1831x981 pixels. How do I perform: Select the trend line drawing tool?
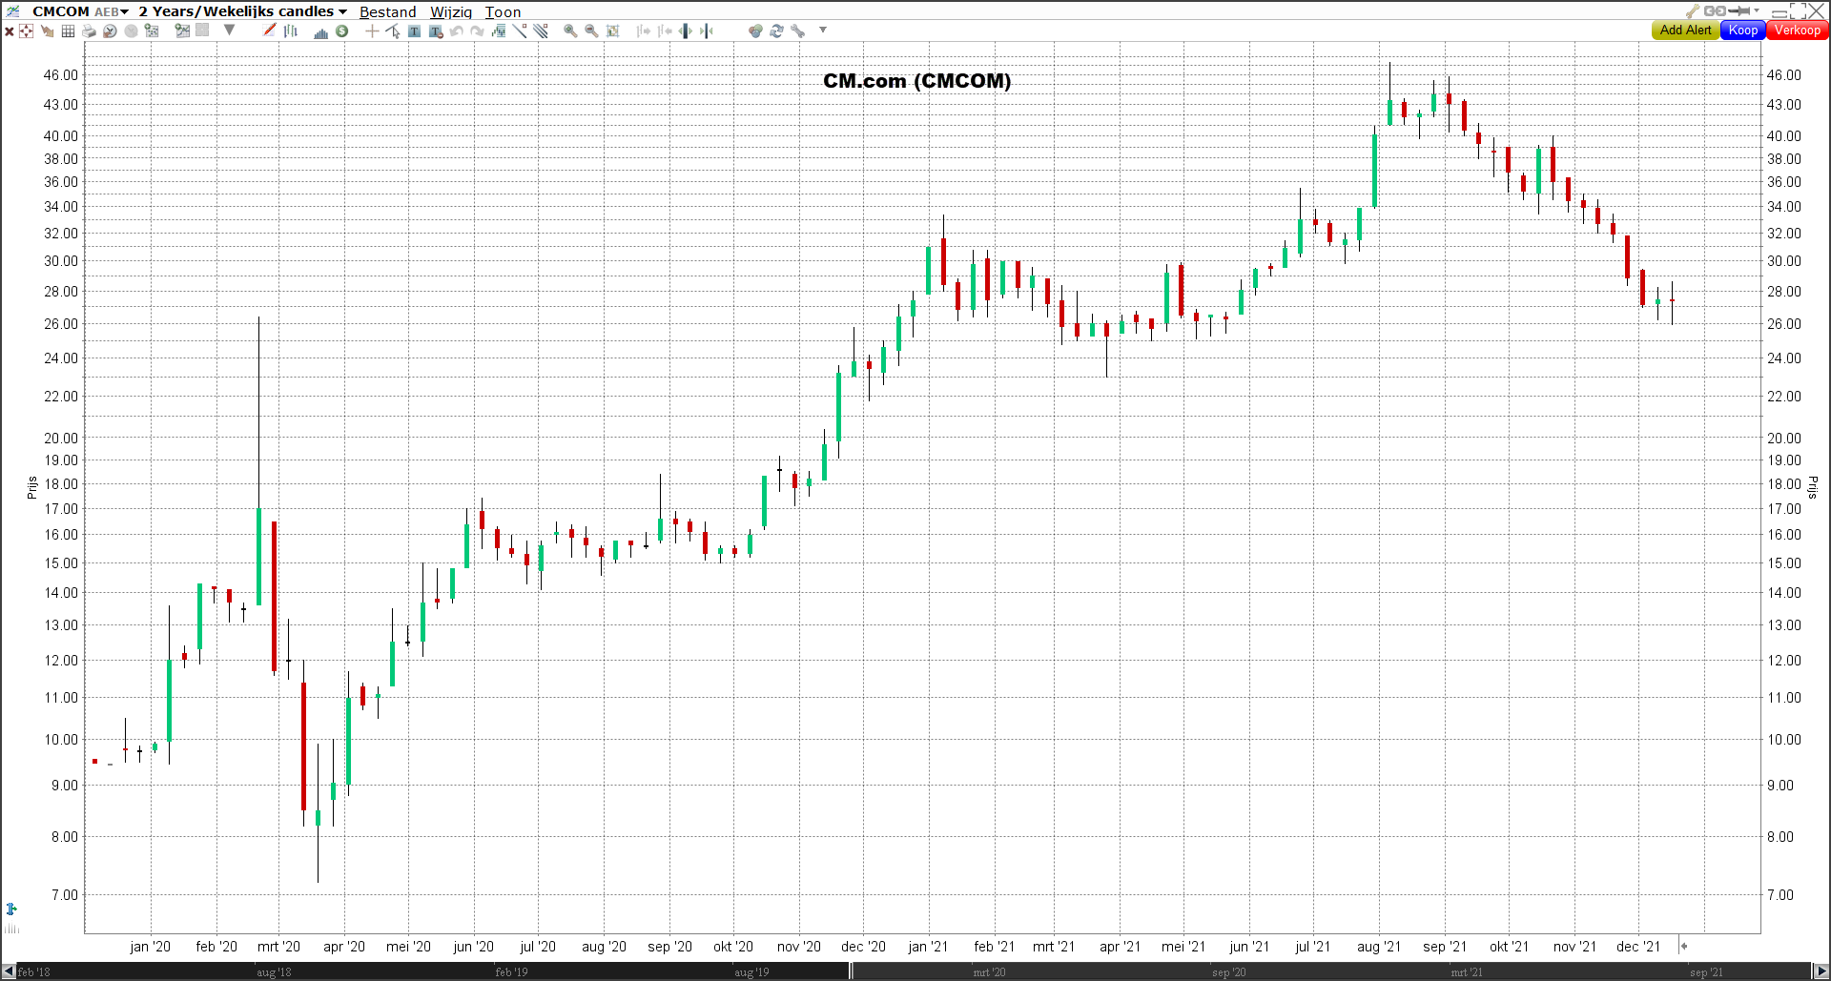520,31
